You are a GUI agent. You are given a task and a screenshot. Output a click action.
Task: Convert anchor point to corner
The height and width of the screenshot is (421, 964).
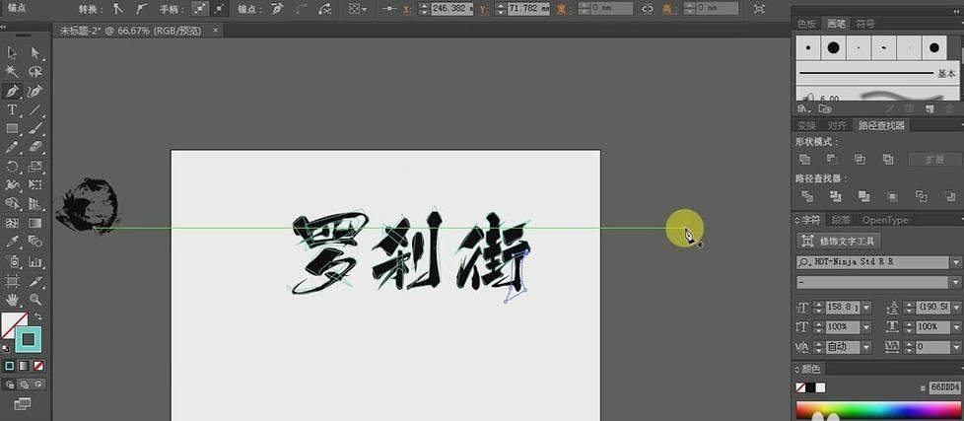click(x=116, y=8)
